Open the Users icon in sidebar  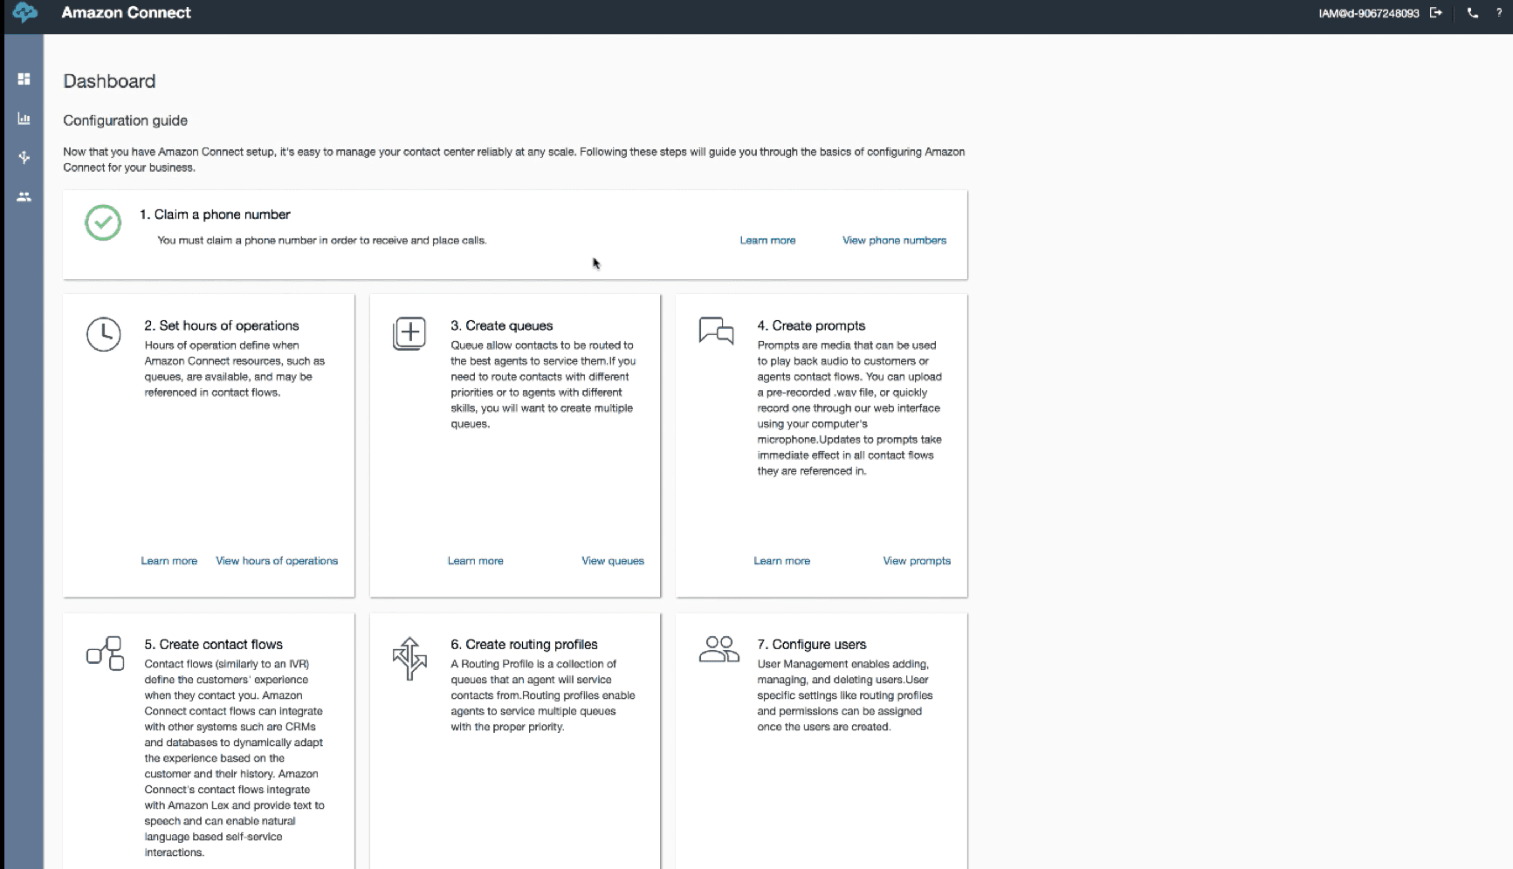click(x=24, y=197)
